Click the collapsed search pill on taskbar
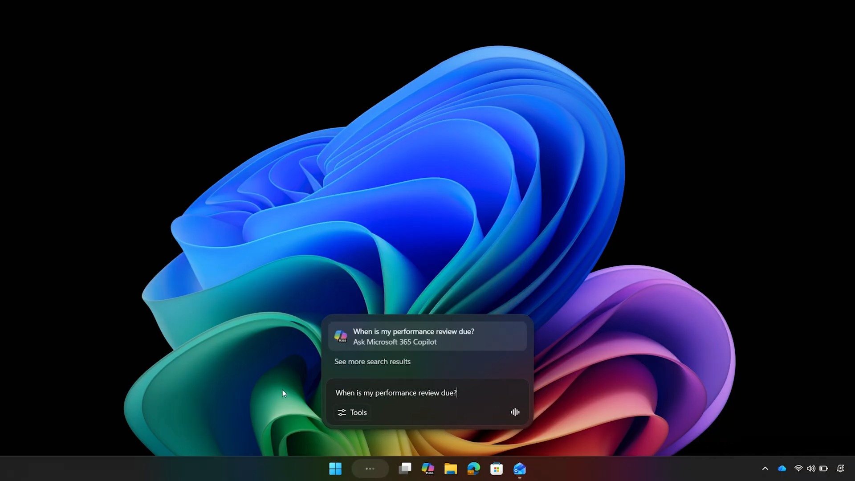The height and width of the screenshot is (481, 855). [x=370, y=469]
